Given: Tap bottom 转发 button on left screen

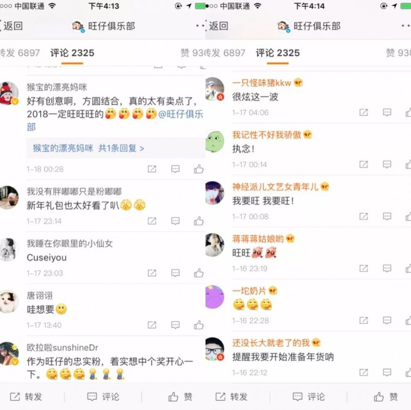Looking at the screenshot, I should click(26, 397).
